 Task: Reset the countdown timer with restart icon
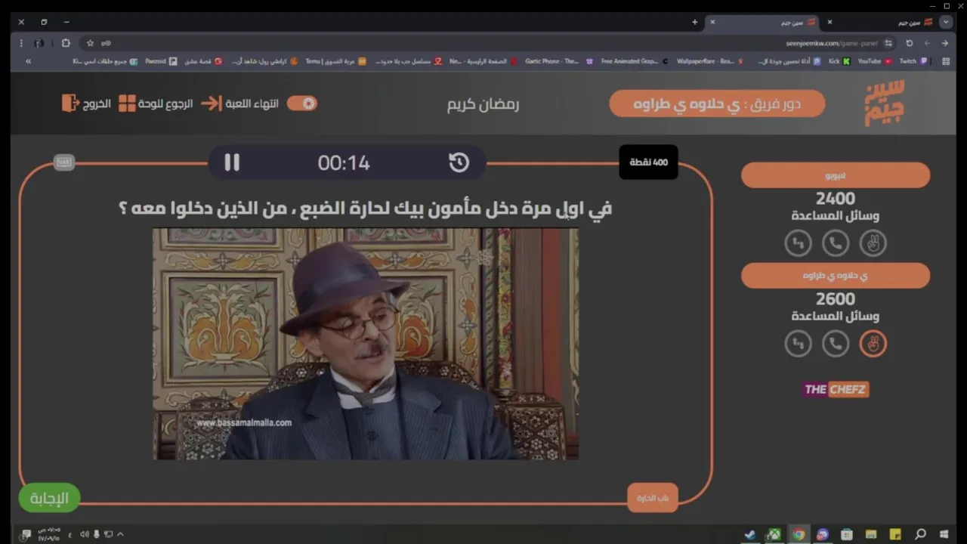(x=459, y=162)
